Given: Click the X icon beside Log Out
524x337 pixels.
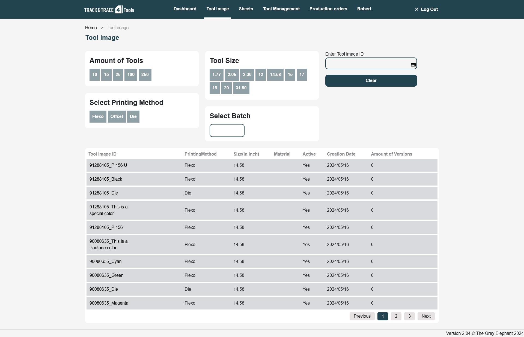Looking at the screenshot, I should tap(416, 10).
